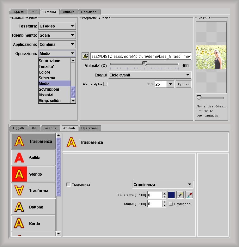
Task: Switch to the Operazioni tab in top panel
Action: [x=89, y=12]
